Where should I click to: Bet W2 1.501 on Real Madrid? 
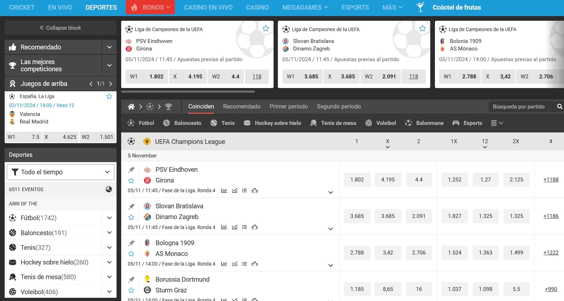click(x=97, y=137)
